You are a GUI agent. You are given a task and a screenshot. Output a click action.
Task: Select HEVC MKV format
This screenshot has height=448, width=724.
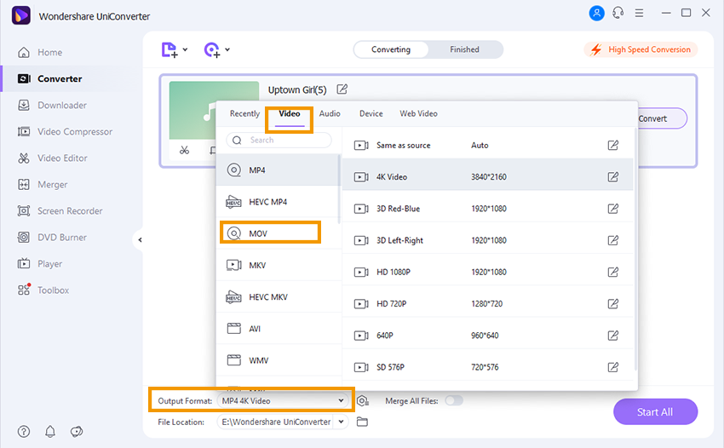pyautogui.click(x=279, y=297)
